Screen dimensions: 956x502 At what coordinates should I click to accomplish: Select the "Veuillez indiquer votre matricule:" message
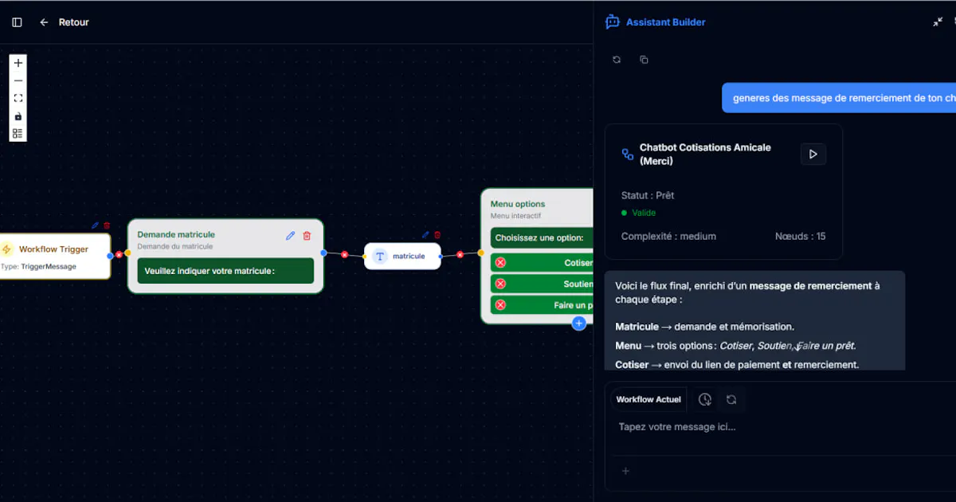225,271
